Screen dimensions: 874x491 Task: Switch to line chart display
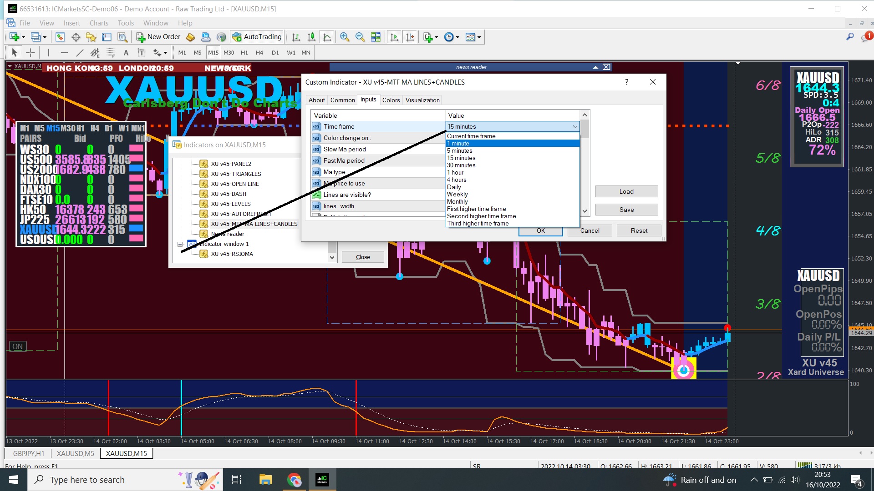pos(327,37)
